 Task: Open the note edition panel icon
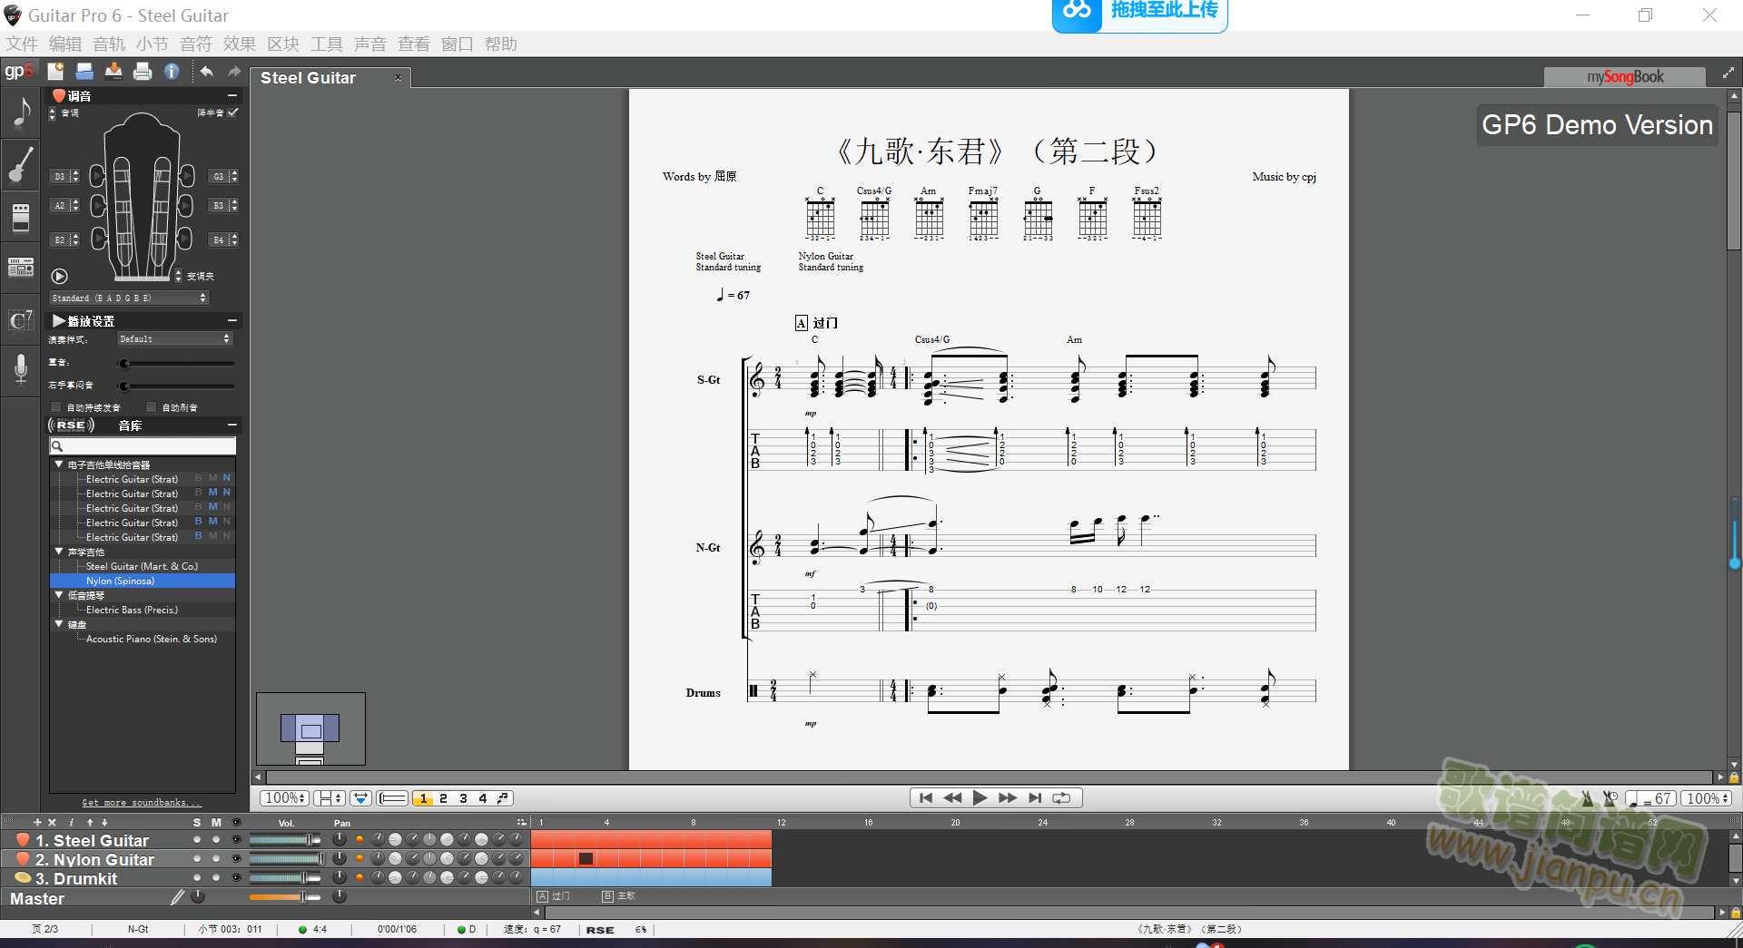pos(21,113)
